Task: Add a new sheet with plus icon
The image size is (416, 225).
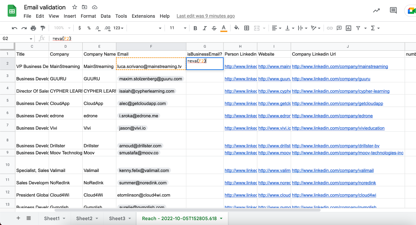Action: (x=18, y=218)
